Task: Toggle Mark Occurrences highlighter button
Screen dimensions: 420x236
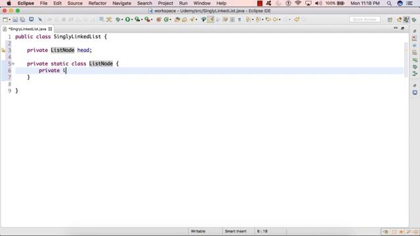Action: (x=211, y=19)
